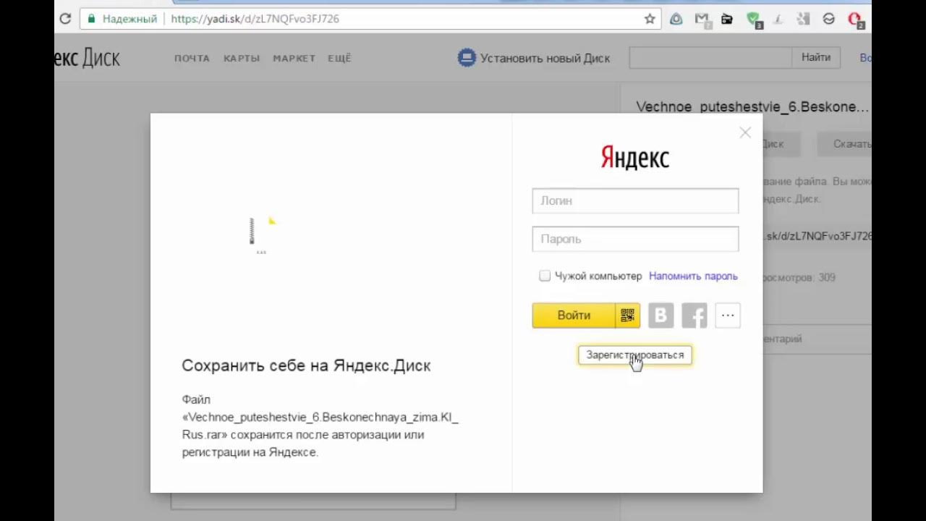Click the Логин input field
The height and width of the screenshot is (521, 926).
click(x=635, y=200)
